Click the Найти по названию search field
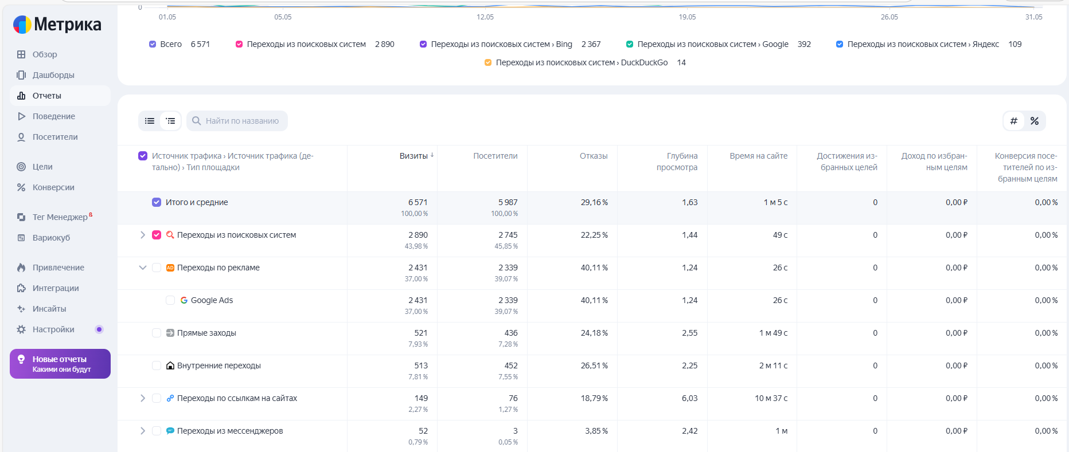 click(242, 121)
